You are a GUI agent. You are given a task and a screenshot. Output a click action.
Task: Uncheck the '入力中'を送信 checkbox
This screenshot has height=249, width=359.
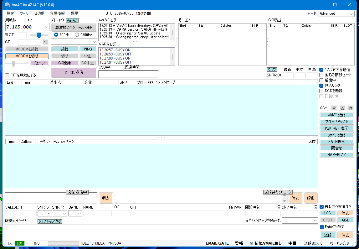[321, 70]
